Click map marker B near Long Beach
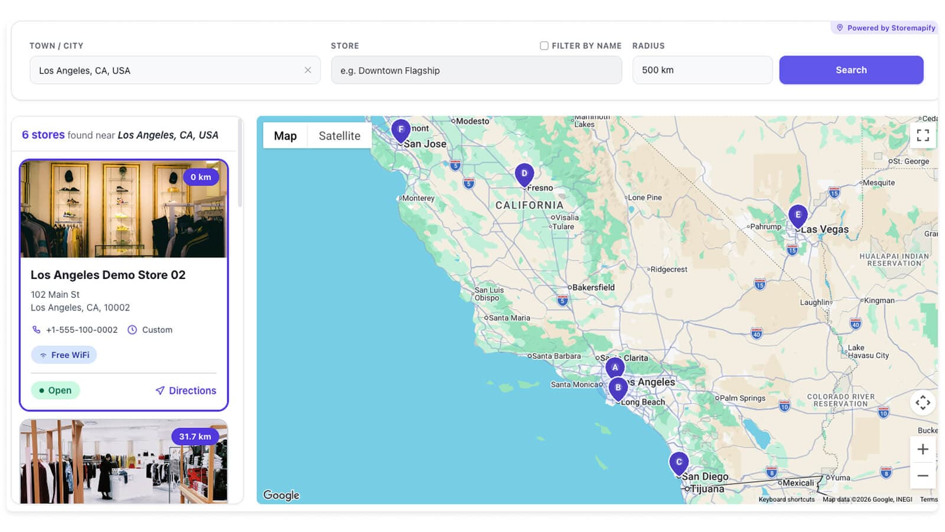Screen dimensions: 945x532 coord(618,389)
